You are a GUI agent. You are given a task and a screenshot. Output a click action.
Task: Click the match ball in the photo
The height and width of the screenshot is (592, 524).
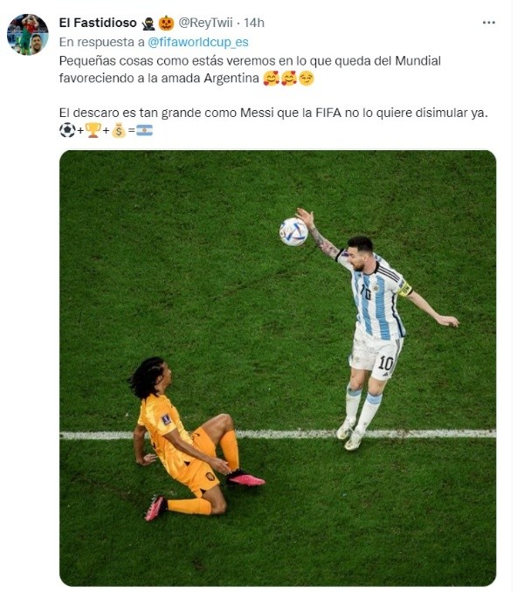point(293,231)
